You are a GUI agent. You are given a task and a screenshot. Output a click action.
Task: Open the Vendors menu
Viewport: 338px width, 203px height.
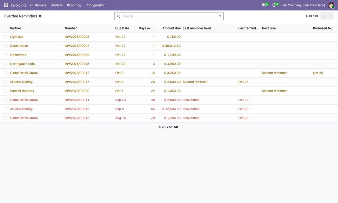click(x=56, y=5)
